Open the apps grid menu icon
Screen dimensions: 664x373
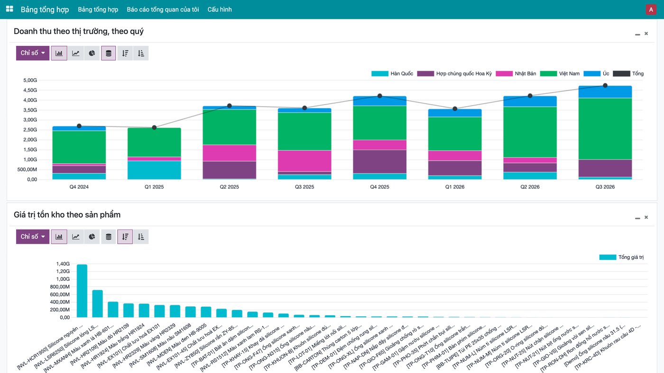click(9, 9)
